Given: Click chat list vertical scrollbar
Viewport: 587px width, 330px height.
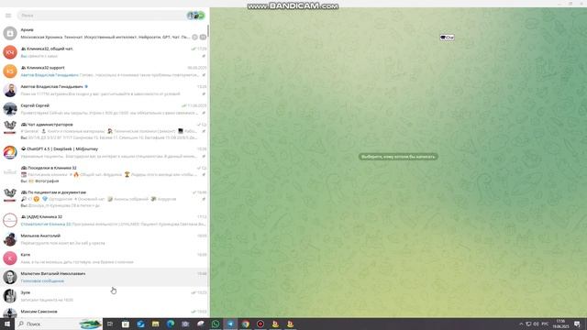Looking at the screenshot, I should 208,31.
